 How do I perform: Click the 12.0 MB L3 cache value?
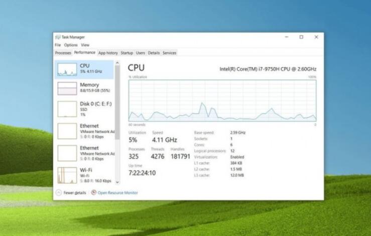click(x=237, y=175)
